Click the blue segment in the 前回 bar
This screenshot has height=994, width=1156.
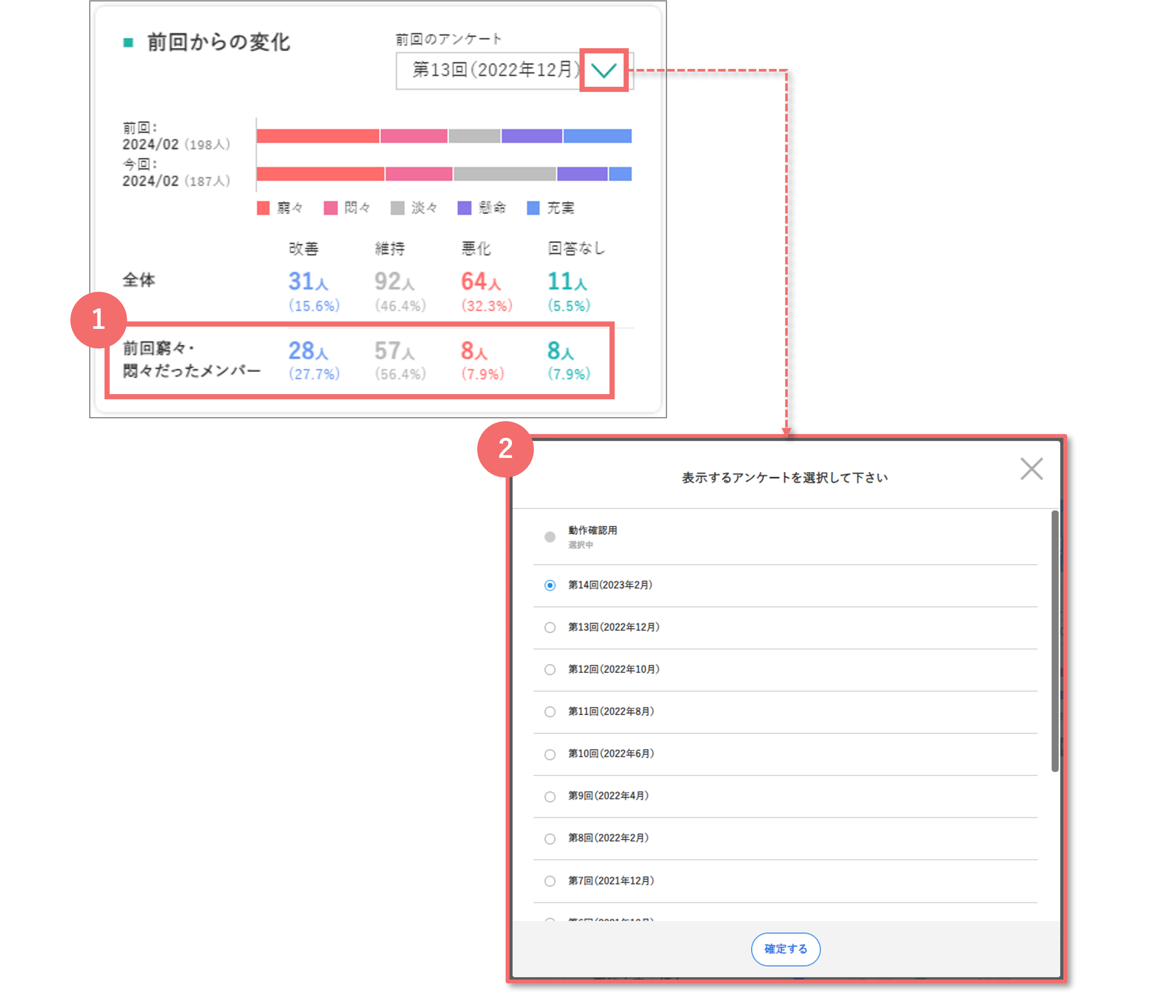pos(598,136)
